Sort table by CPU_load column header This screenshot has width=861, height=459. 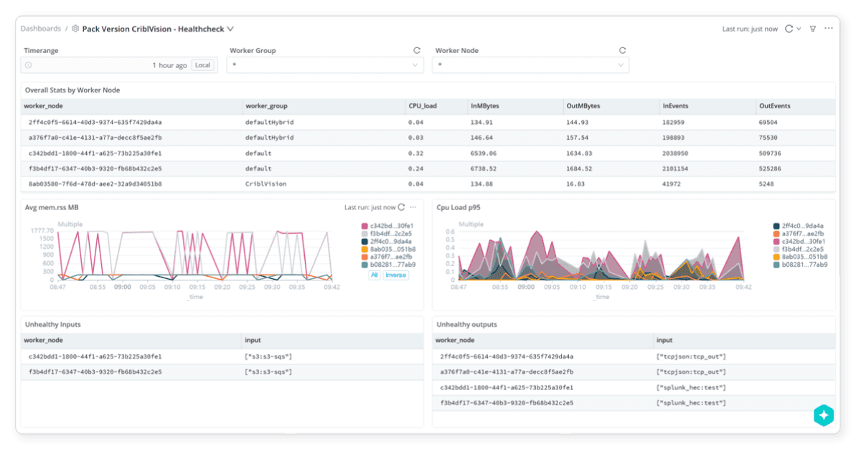[423, 105]
